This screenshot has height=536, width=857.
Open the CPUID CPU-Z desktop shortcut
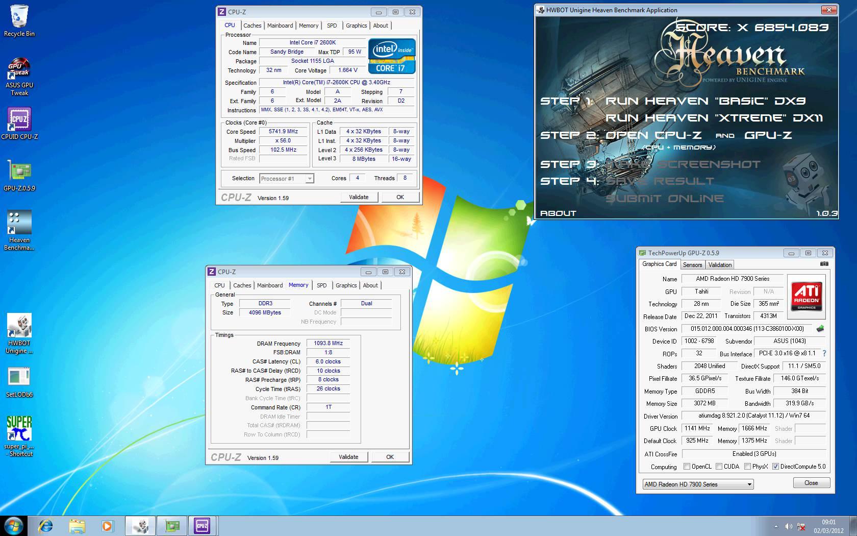pyautogui.click(x=19, y=124)
